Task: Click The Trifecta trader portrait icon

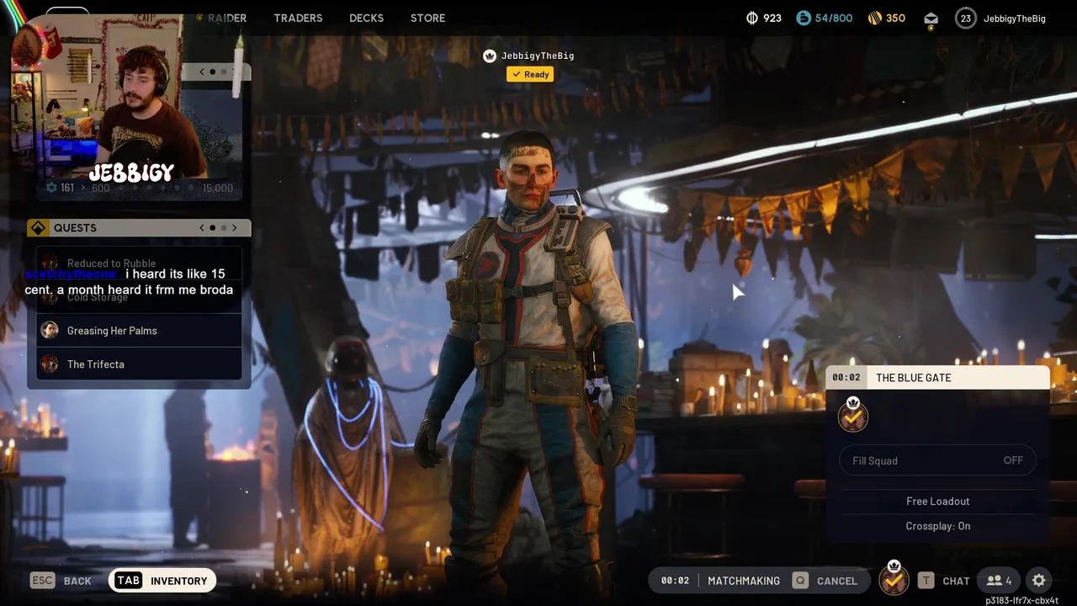Action: pyautogui.click(x=50, y=364)
